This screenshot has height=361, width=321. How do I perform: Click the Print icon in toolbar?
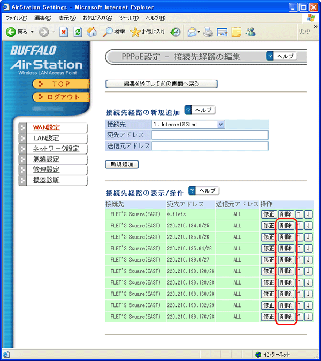point(208,32)
